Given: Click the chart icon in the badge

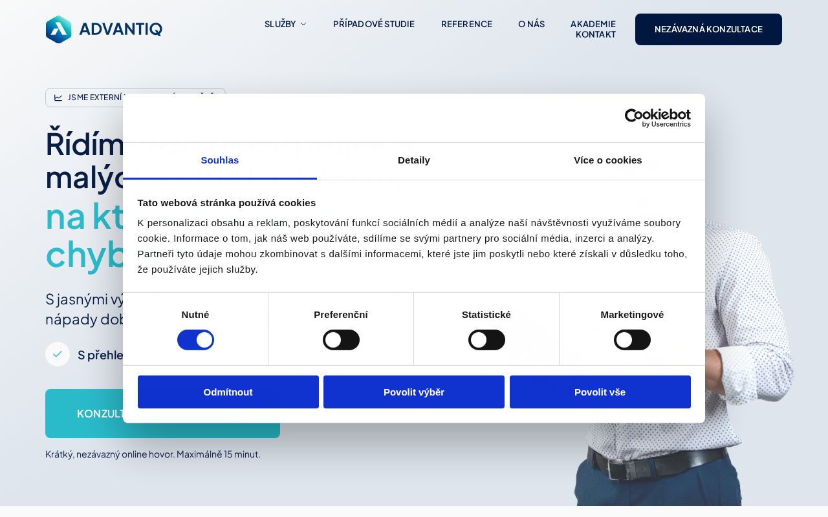Looking at the screenshot, I should (58, 98).
